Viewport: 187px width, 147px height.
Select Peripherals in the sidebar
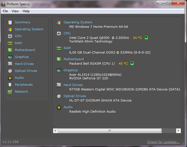tap(24, 85)
